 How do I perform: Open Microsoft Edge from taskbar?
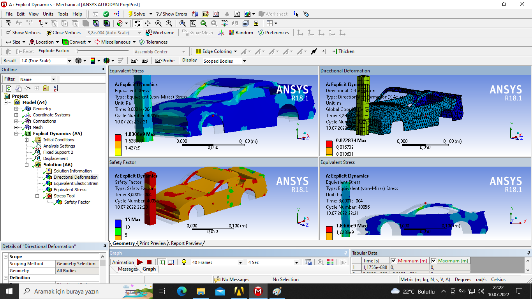pos(182,291)
